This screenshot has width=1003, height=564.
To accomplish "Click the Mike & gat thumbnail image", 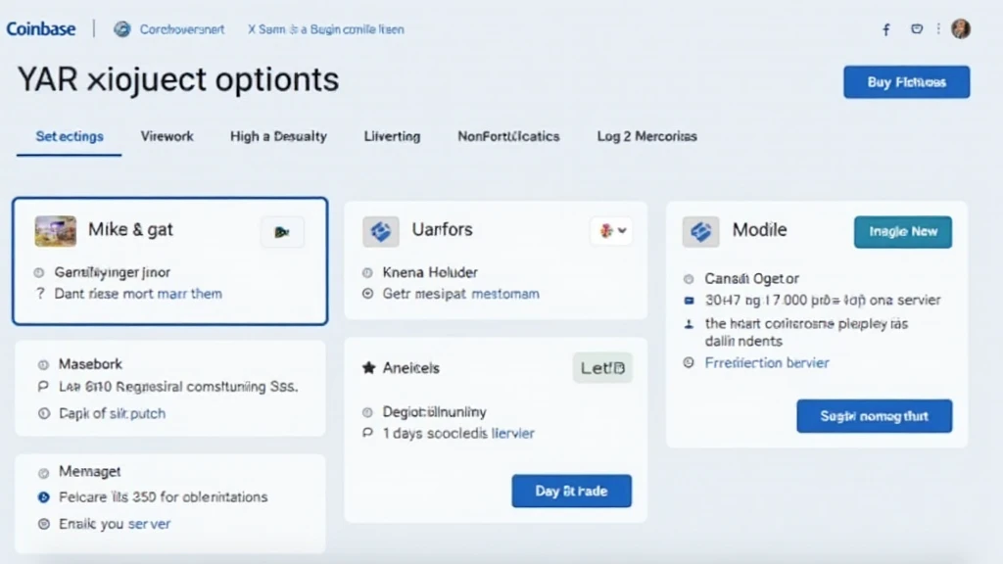I will (x=55, y=231).
